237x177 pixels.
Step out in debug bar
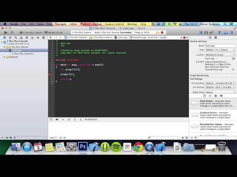click(81, 119)
